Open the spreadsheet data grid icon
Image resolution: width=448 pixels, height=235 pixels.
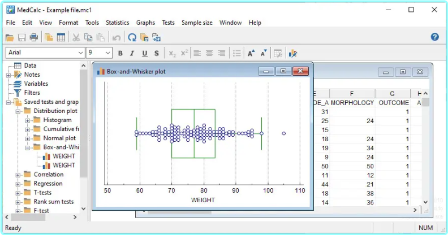[x=61, y=37]
